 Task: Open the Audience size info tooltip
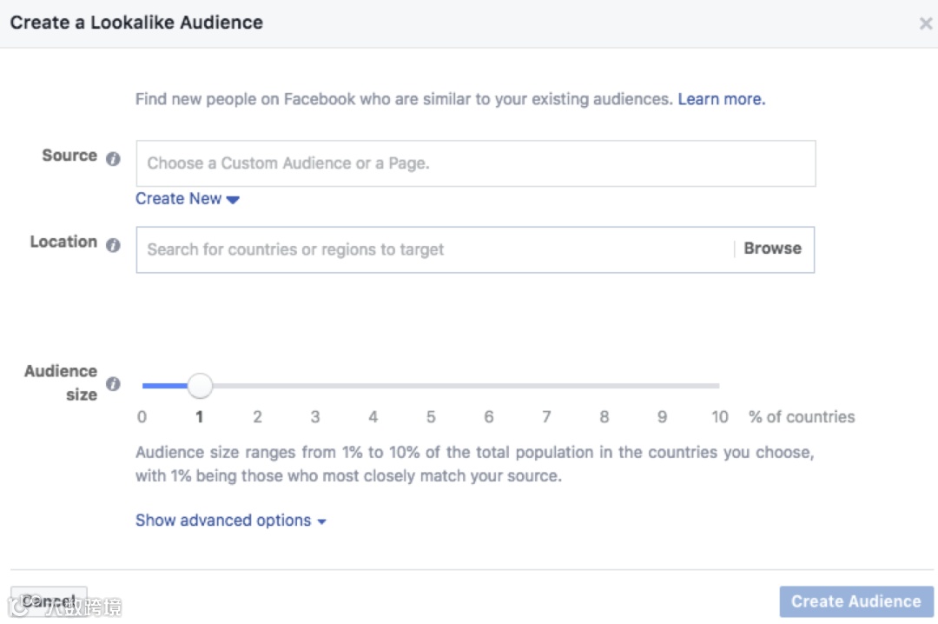tap(113, 383)
